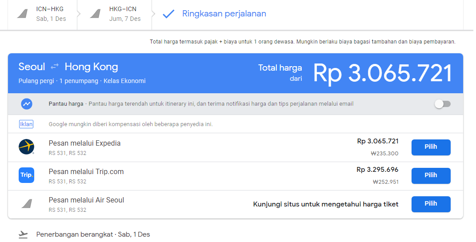Click the Trip.com logo icon

pyautogui.click(x=26, y=175)
